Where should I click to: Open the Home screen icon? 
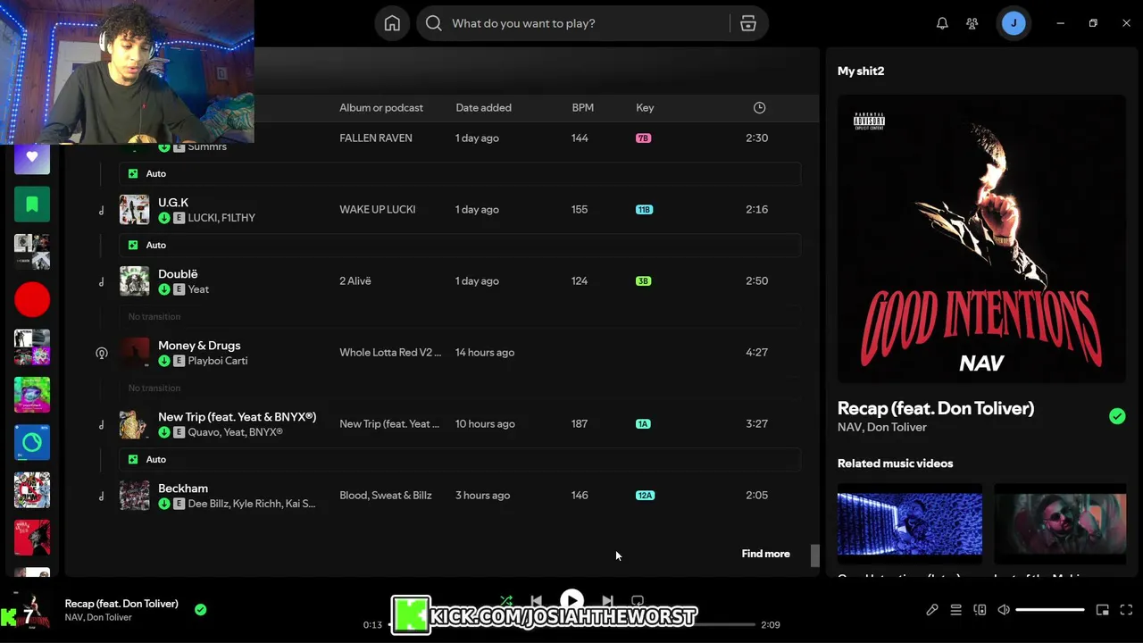click(392, 23)
